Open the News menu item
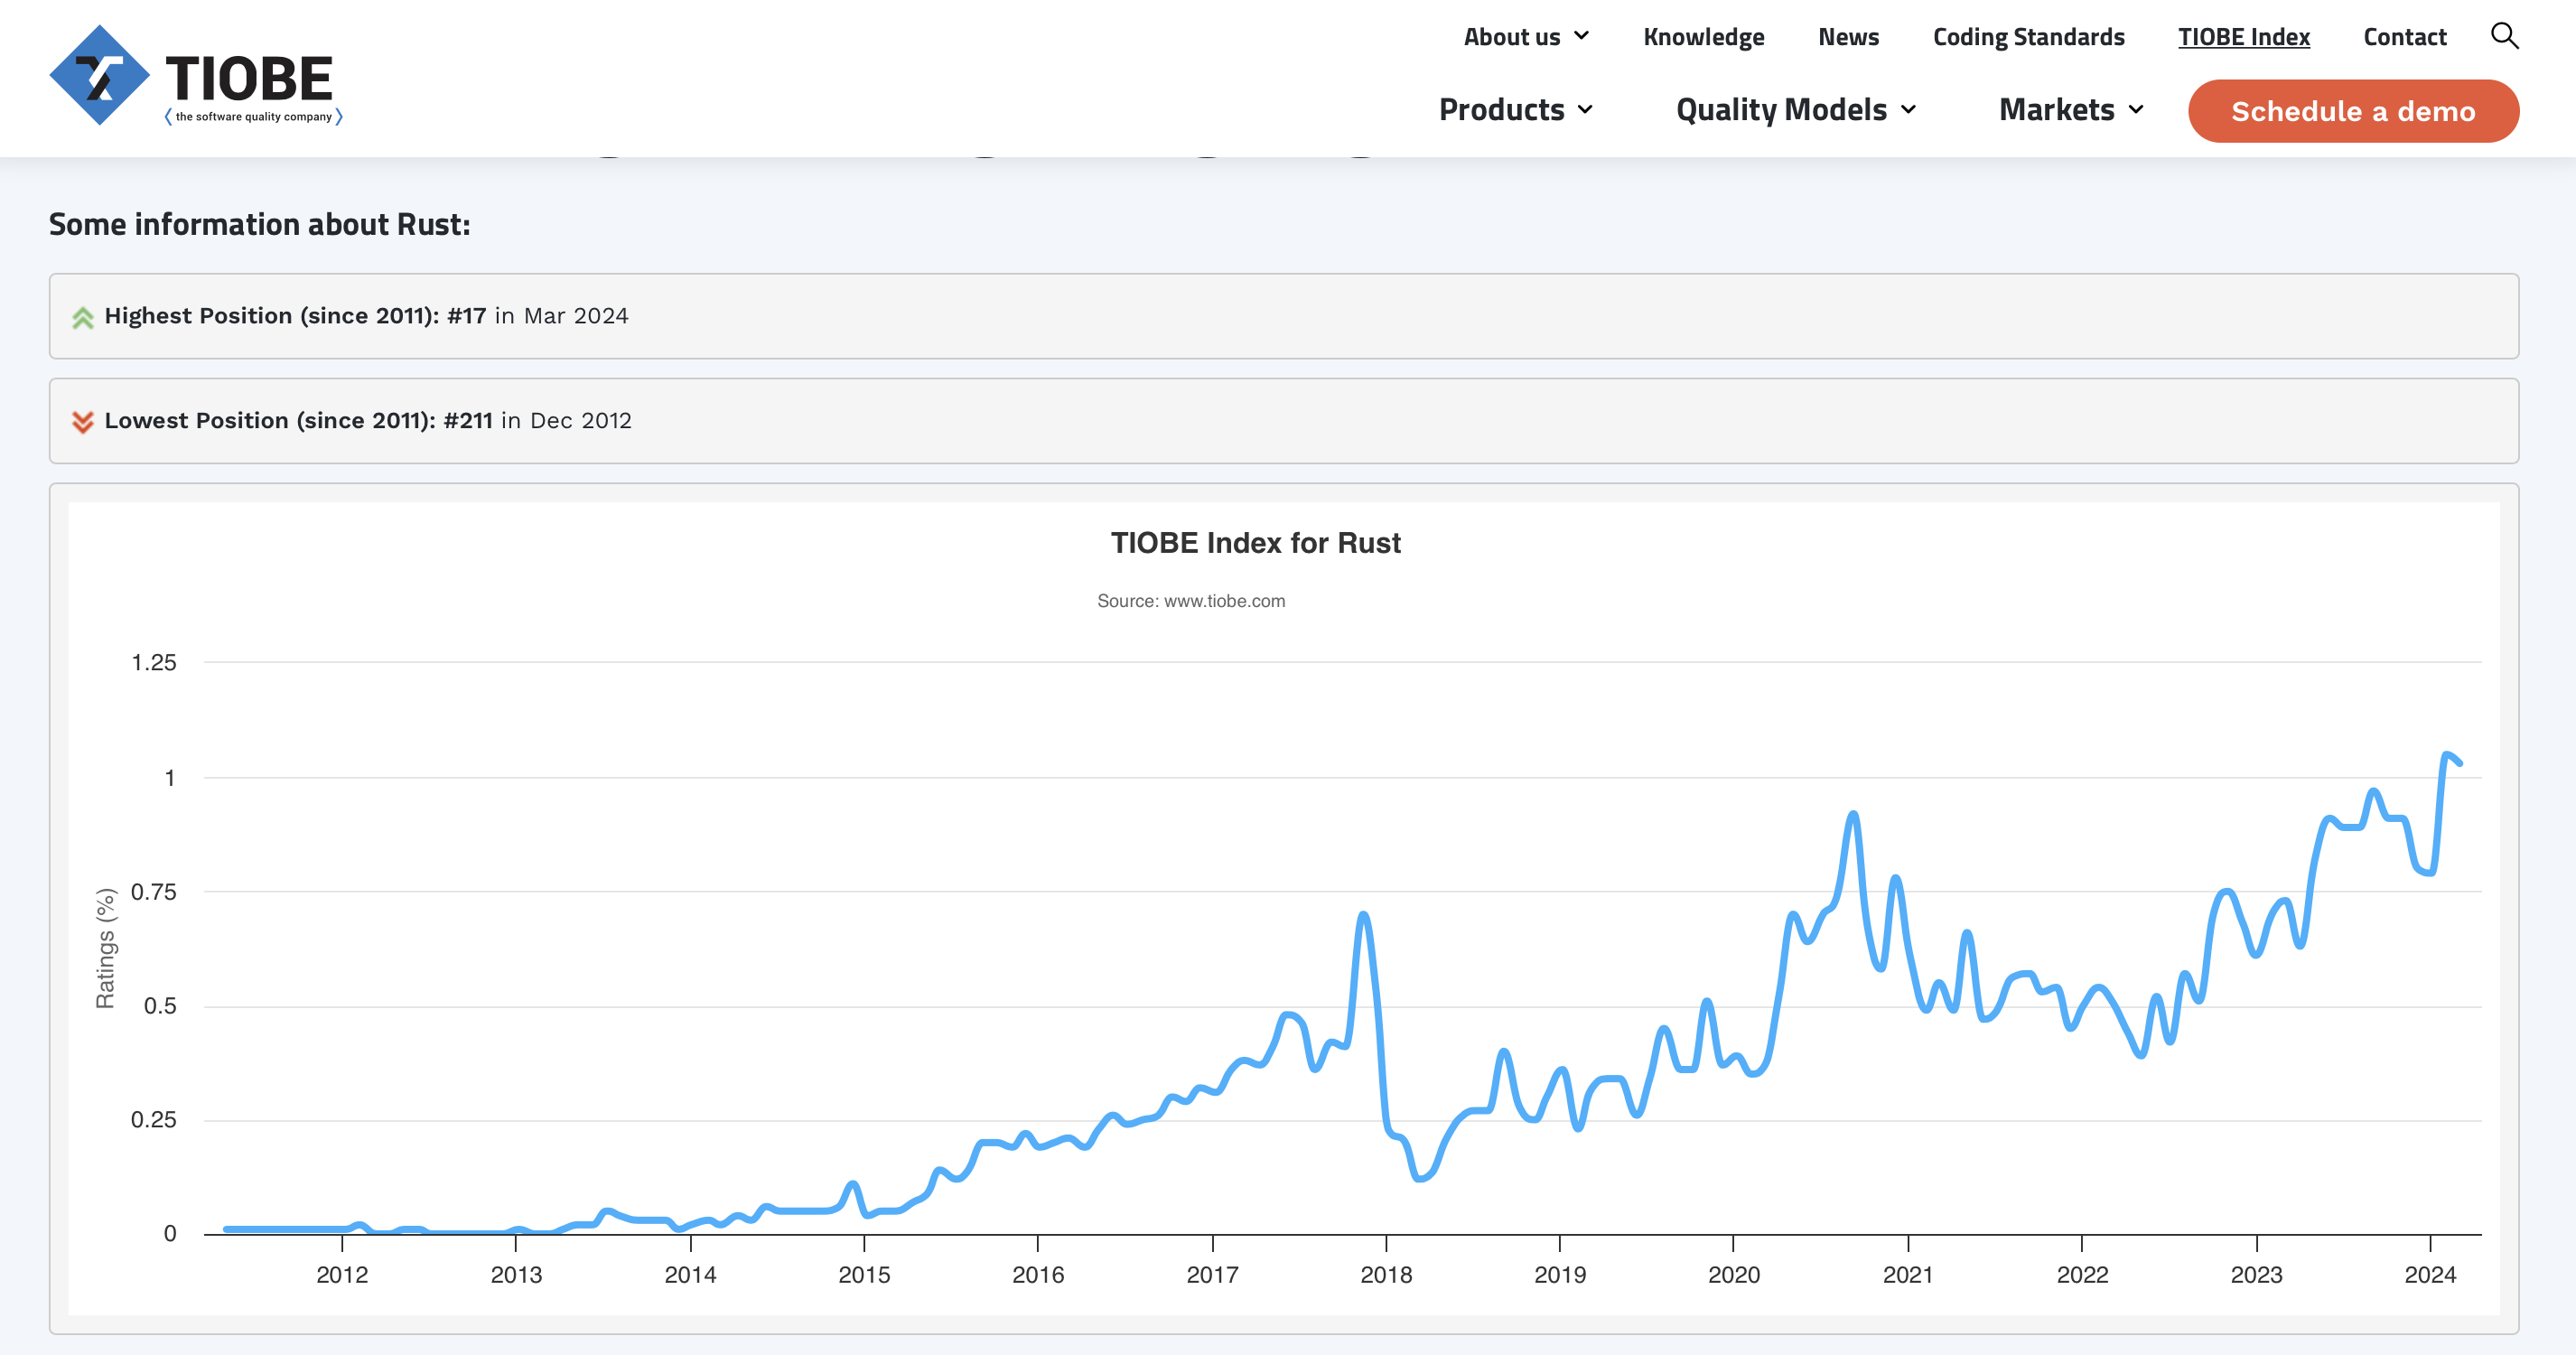This screenshot has width=2576, height=1355. pos(1848,37)
